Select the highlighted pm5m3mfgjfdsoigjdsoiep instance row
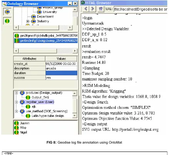The height and width of the screenshot is (155, 169). pyautogui.click(x=46, y=41)
